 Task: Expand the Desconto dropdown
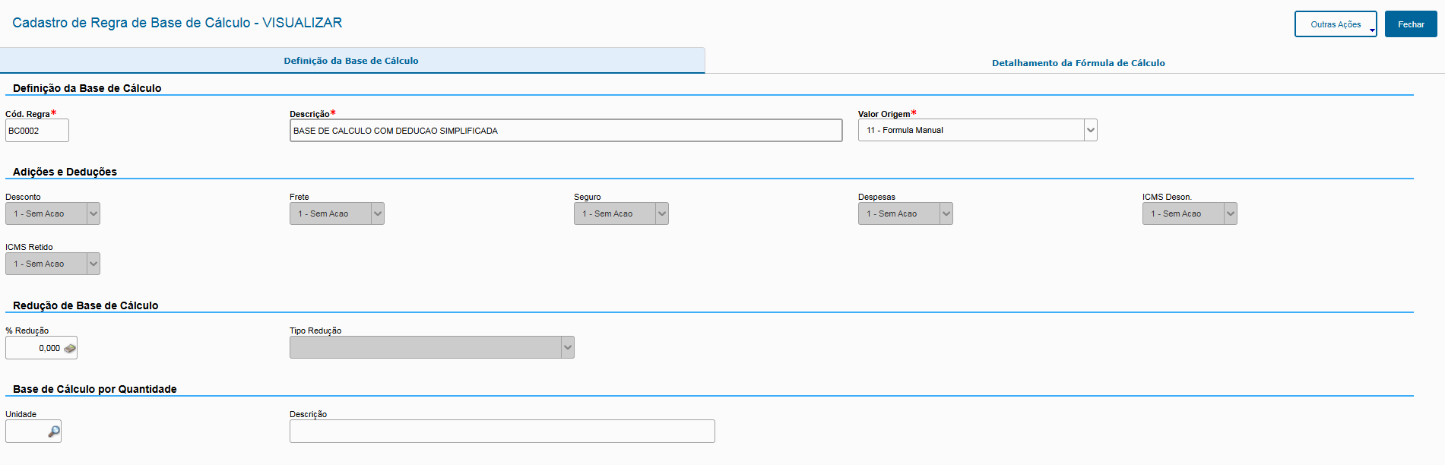93,214
